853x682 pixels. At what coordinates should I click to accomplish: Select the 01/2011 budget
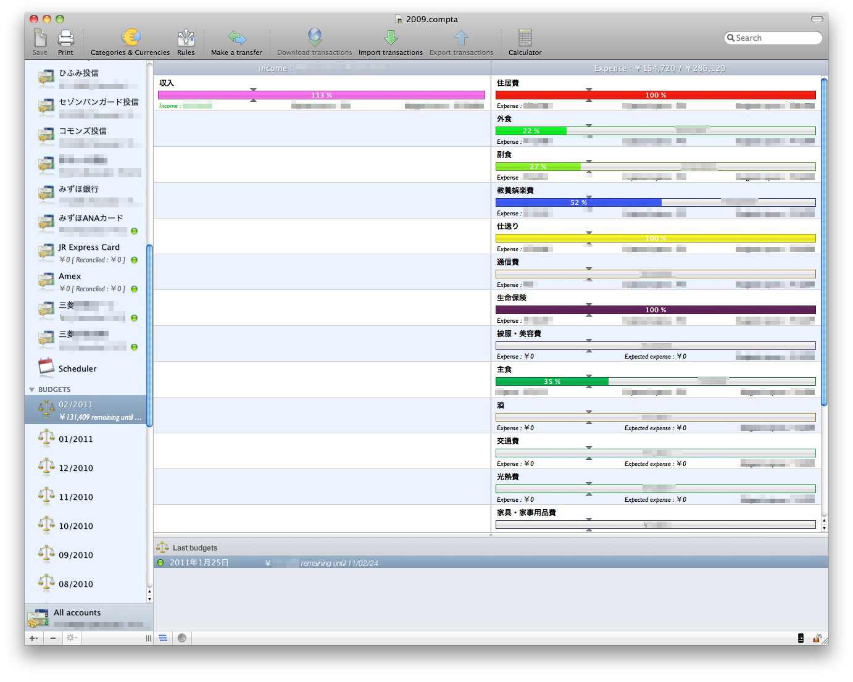tap(76, 439)
